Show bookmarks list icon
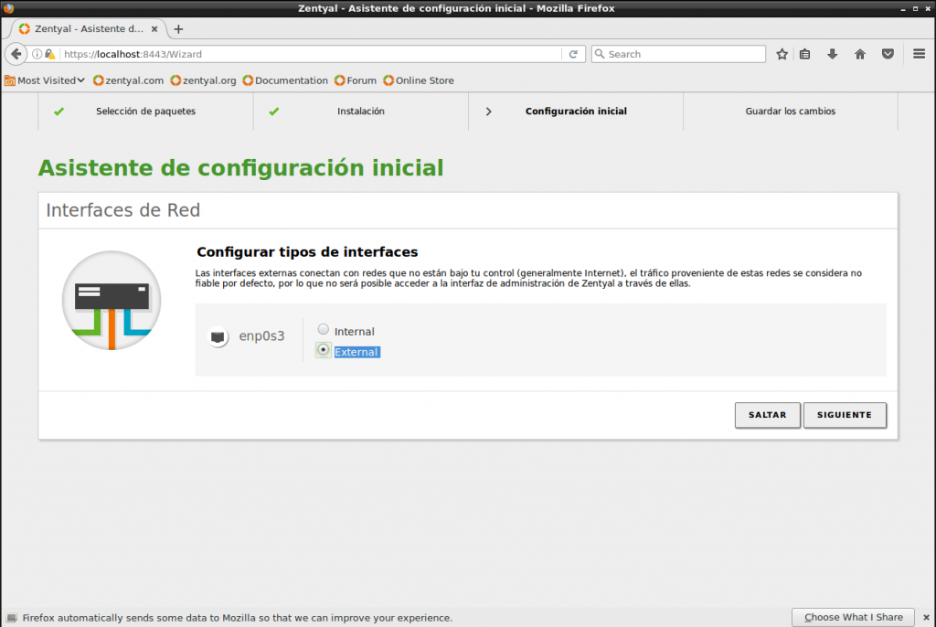Viewport: 936px width, 627px height. point(805,54)
